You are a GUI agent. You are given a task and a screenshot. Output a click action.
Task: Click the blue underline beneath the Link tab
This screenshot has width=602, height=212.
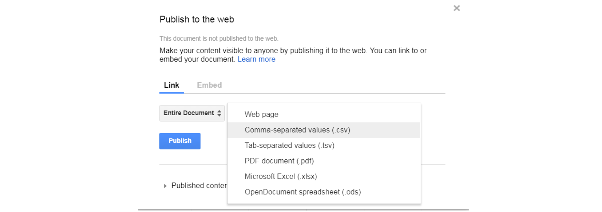click(x=171, y=92)
